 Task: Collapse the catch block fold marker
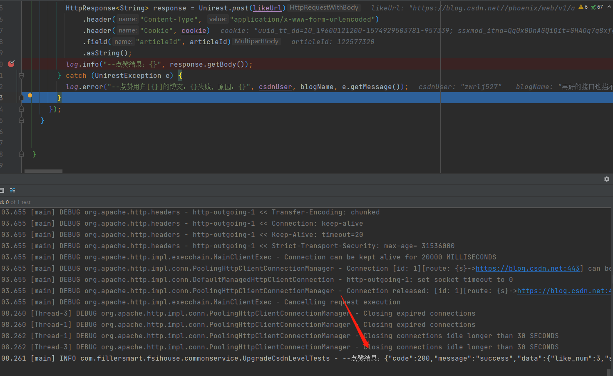point(21,76)
